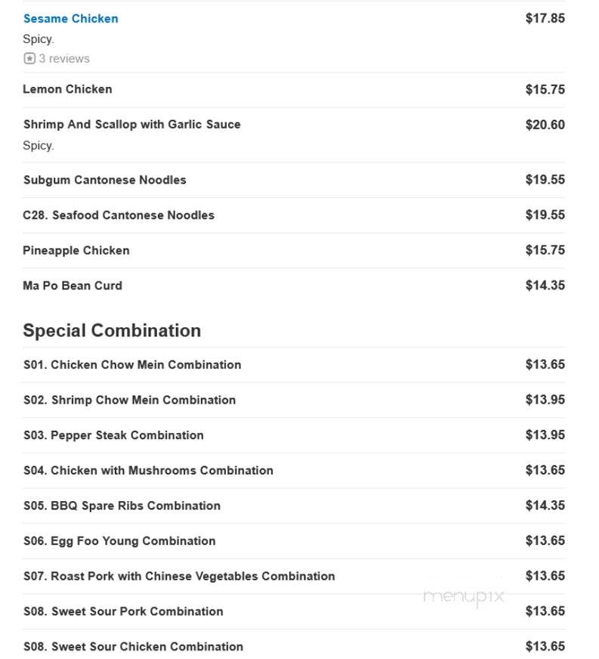Open the 3 reviews link
Viewport: 599px width, 659px height.
[64, 58]
